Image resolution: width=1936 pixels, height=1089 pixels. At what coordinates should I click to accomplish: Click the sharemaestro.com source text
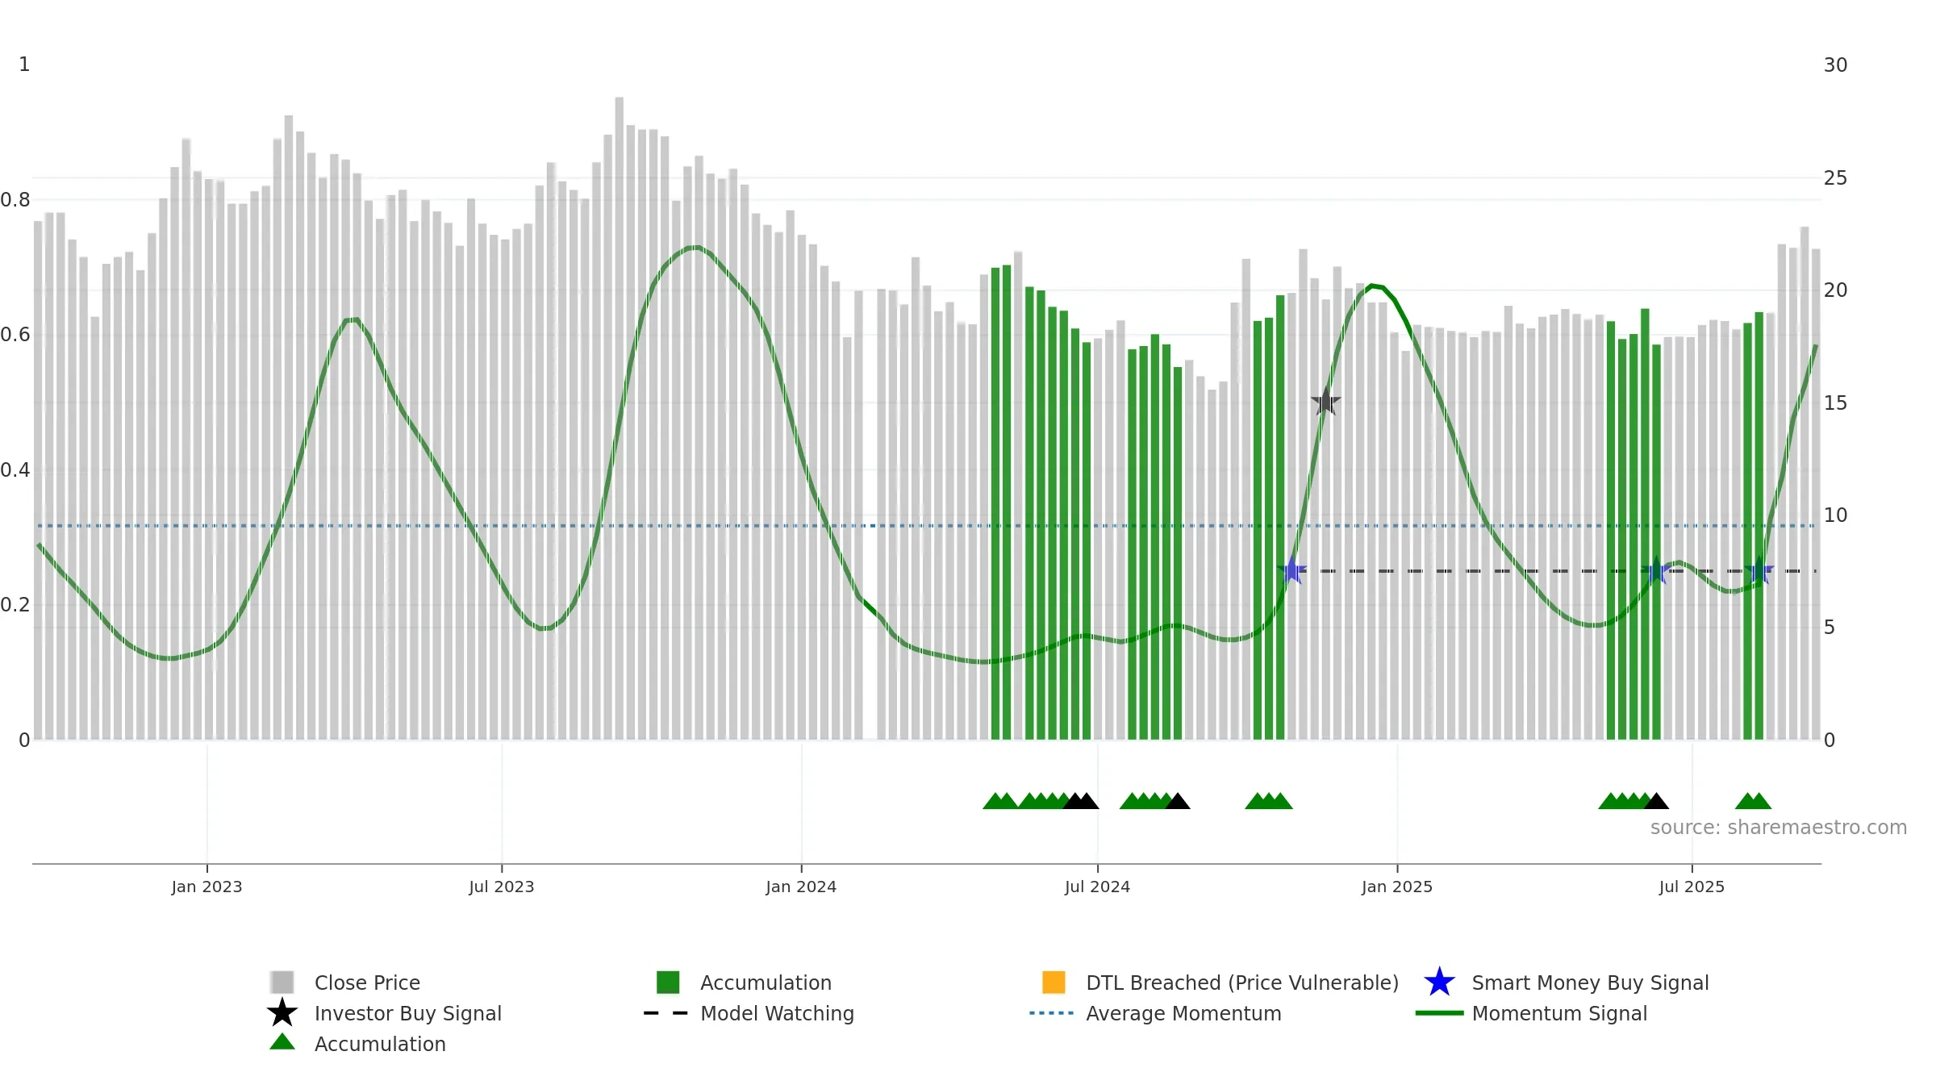(1778, 828)
